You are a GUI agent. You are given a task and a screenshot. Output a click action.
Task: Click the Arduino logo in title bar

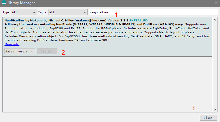pos(3,3)
